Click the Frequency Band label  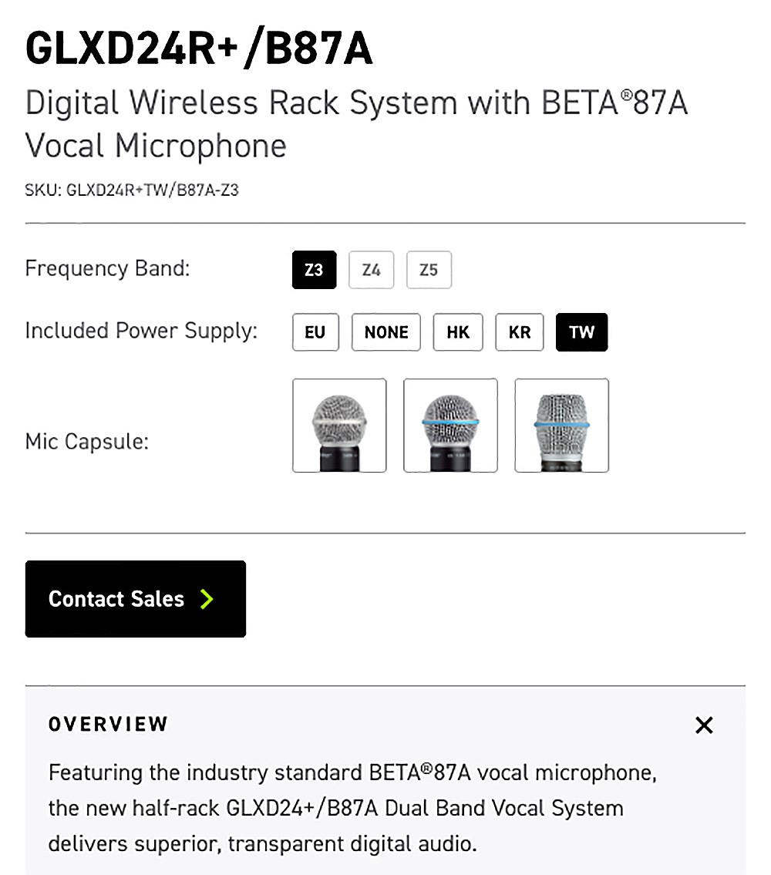(x=108, y=268)
